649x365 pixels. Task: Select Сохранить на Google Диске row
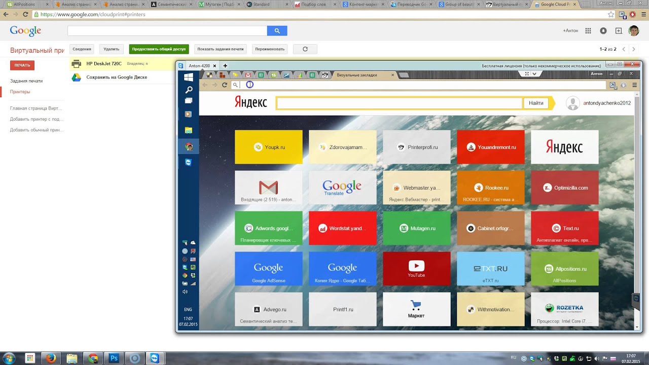point(122,77)
